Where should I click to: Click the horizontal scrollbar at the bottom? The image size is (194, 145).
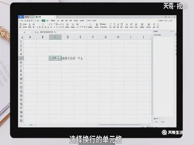click(120, 125)
